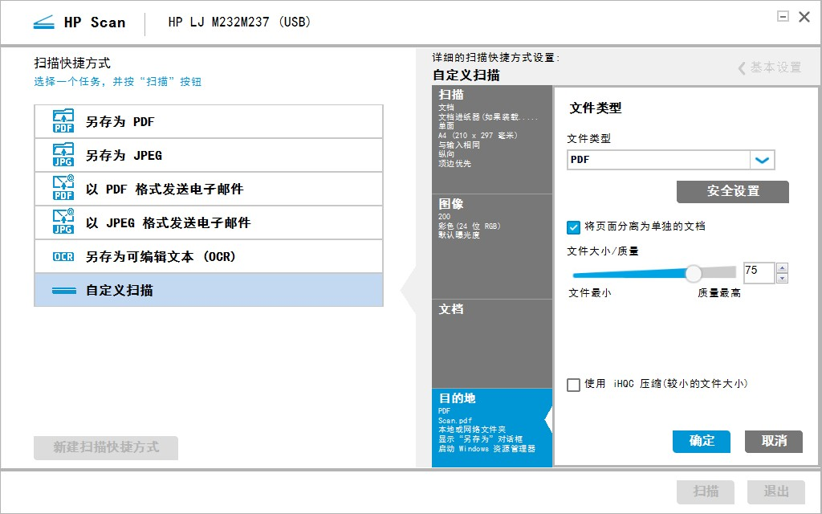The height and width of the screenshot is (514, 822).
Task: Click the quality value field showing 75
Action: click(759, 272)
